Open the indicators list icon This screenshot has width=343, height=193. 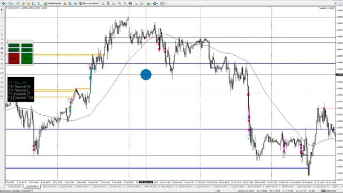[148, 4]
